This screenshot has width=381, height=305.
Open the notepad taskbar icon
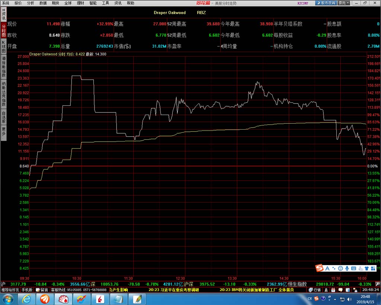pos(118,299)
